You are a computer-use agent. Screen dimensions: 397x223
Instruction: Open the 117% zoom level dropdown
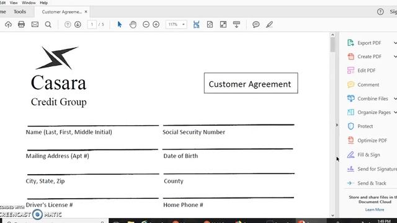176,25
